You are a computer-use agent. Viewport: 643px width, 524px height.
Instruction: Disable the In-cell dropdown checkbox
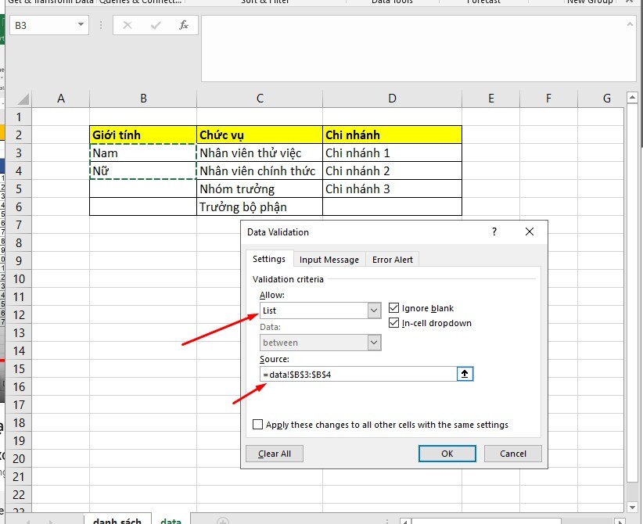coord(393,323)
